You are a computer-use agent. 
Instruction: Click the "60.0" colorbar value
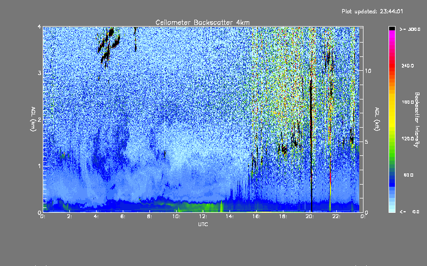click(x=408, y=175)
